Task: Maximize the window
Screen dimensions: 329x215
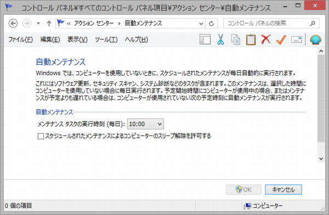Action: pos(298,5)
